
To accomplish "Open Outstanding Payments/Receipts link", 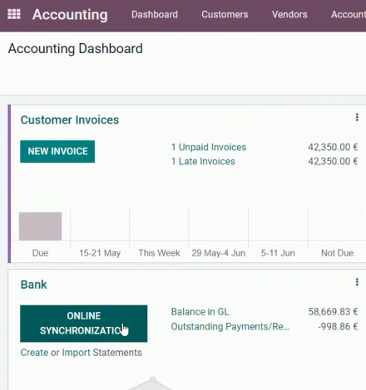I will (230, 327).
